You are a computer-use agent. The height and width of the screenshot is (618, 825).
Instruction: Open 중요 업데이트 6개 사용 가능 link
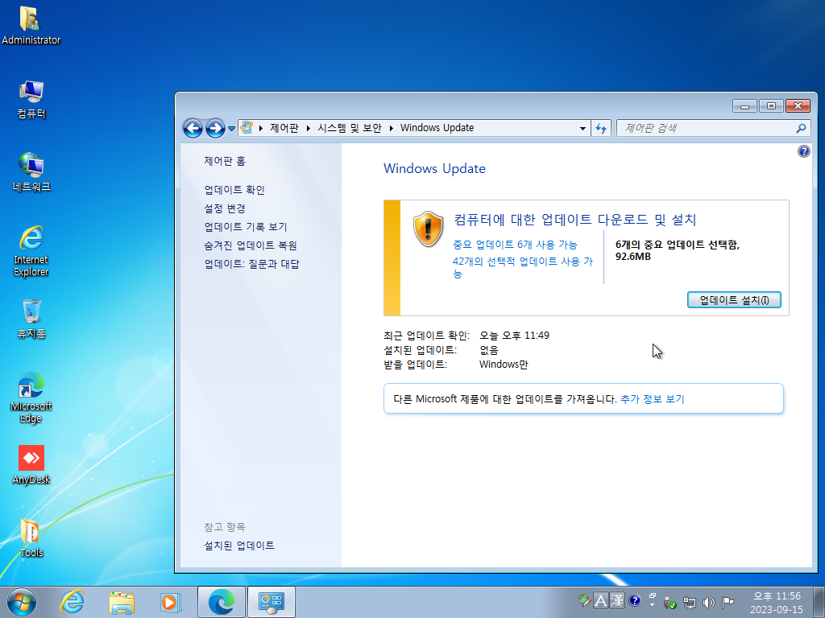pos(515,245)
